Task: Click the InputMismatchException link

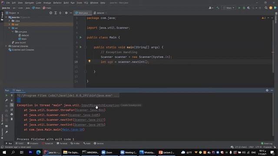Action: pyautogui.click(x=100, y=105)
